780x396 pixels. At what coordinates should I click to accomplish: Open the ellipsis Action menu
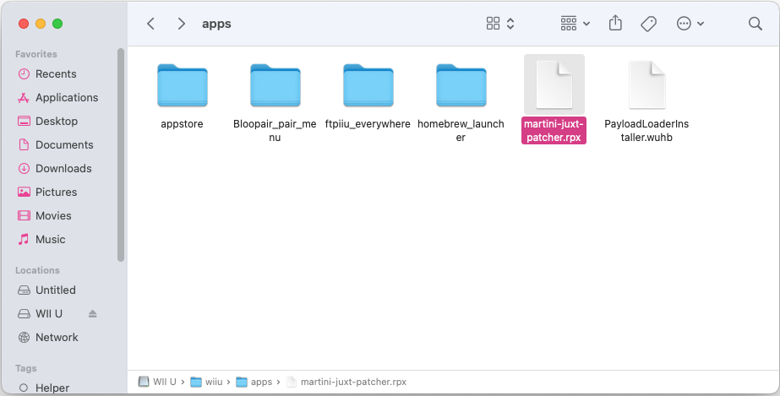(x=690, y=24)
